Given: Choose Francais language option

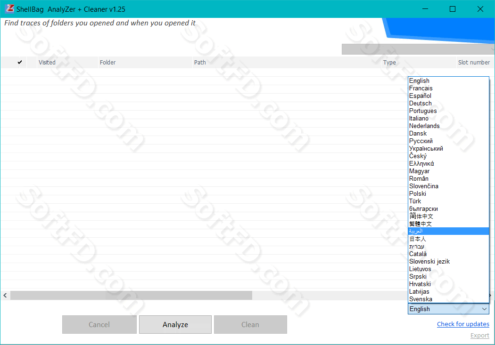Looking at the screenshot, I should point(448,88).
